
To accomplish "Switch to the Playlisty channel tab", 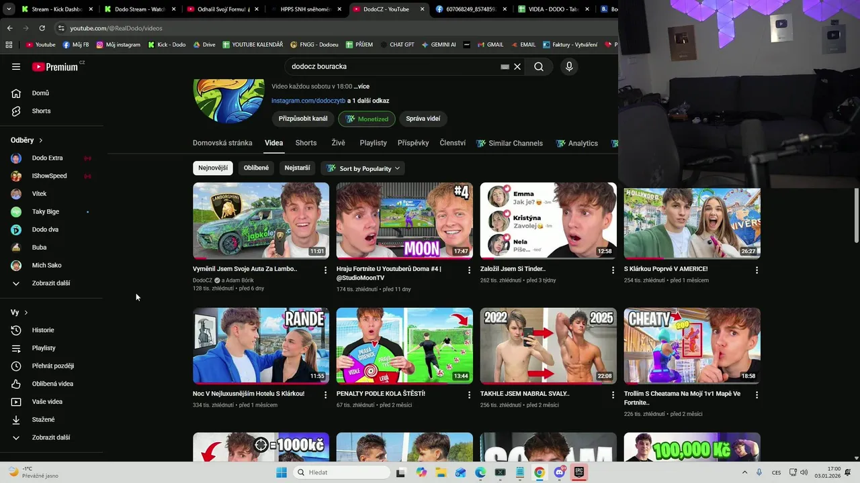I will tap(373, 143).
